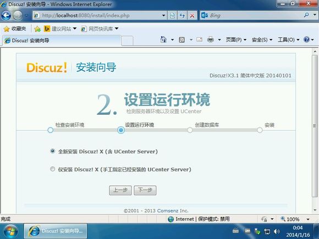319x239 pixels.
Task: Expand the Home icon dropdown arrow
Action: point(172,40)
